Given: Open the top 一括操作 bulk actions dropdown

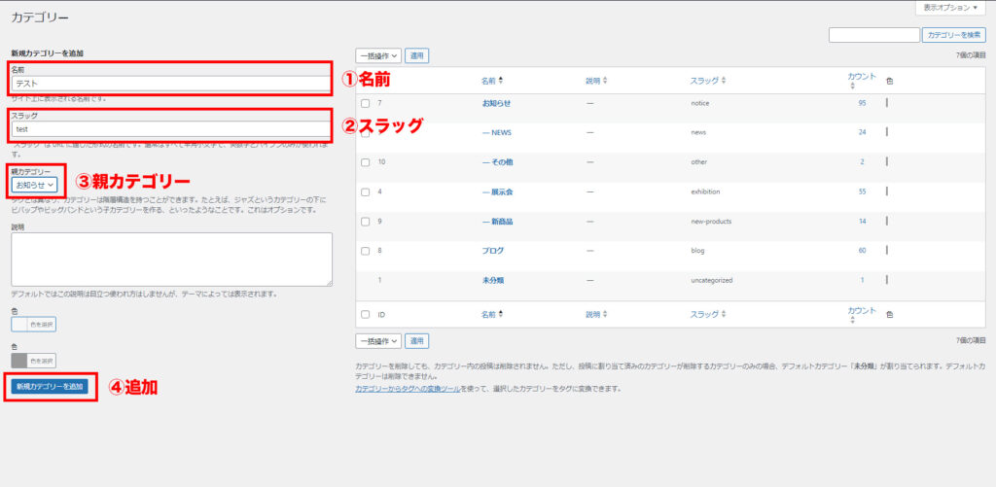Looking at the screenshot, I should 377,56.
